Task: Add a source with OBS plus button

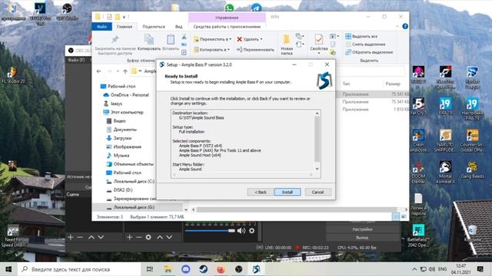Action: click(129, 237)
